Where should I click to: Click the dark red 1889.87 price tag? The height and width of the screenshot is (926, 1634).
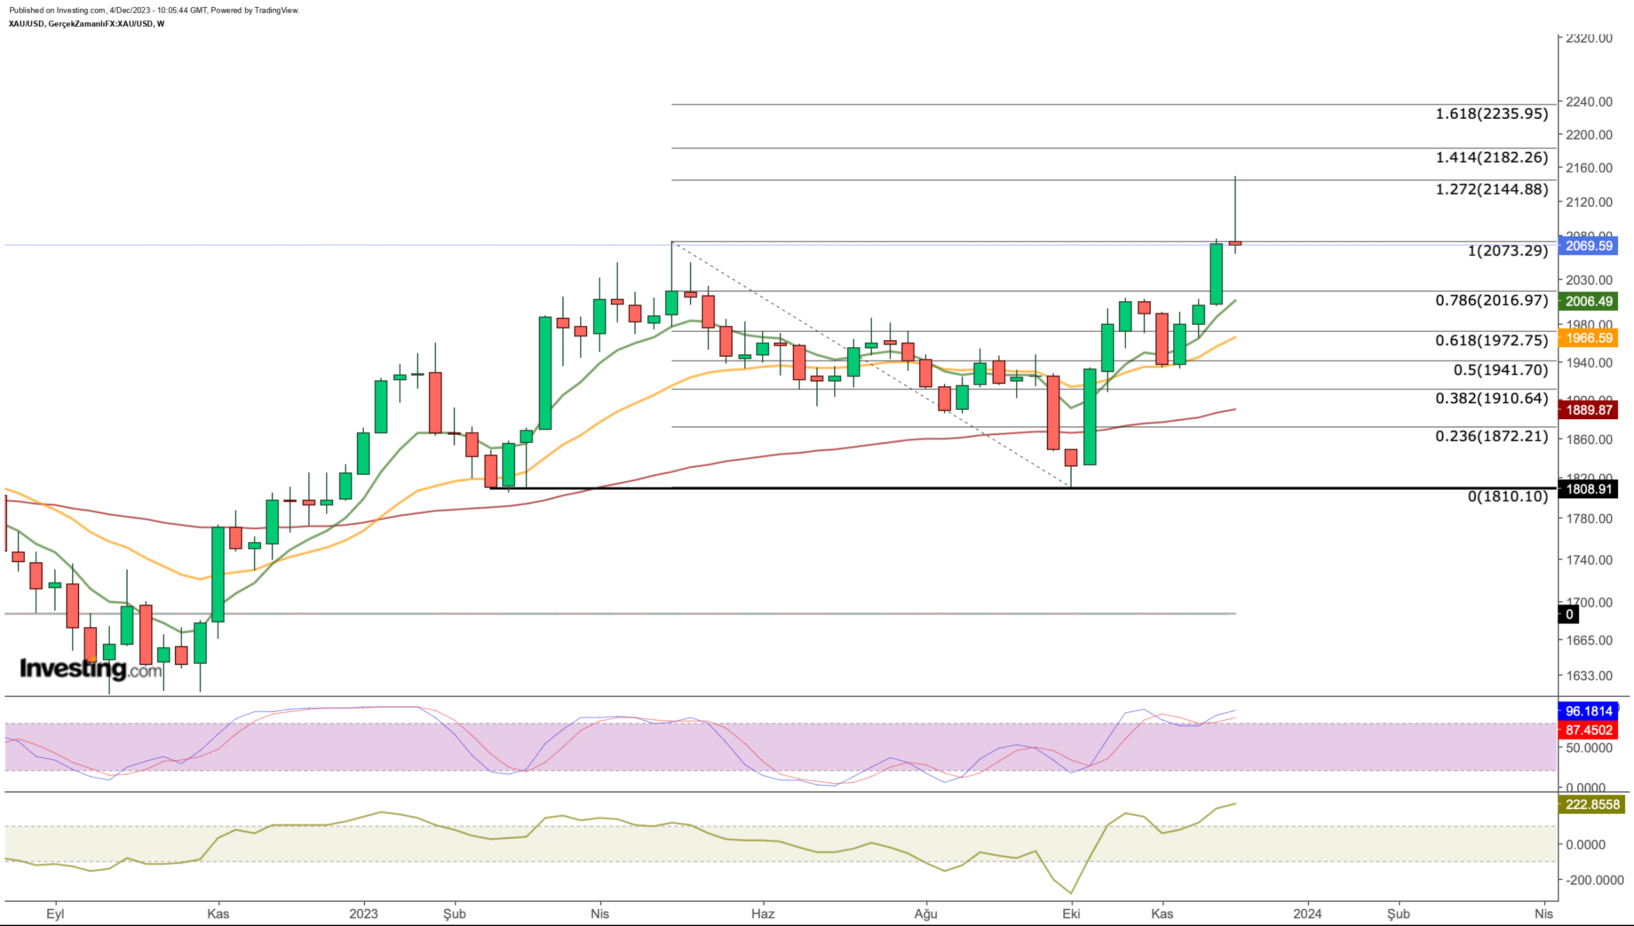1588,410
